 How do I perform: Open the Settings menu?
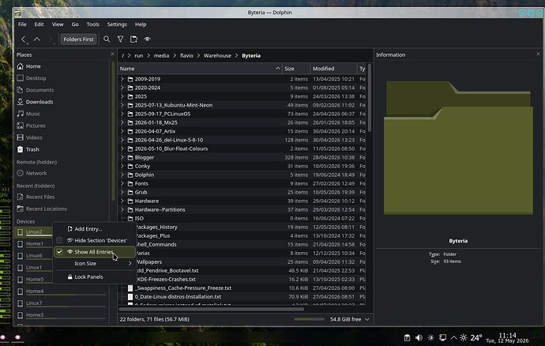point(117,24)
